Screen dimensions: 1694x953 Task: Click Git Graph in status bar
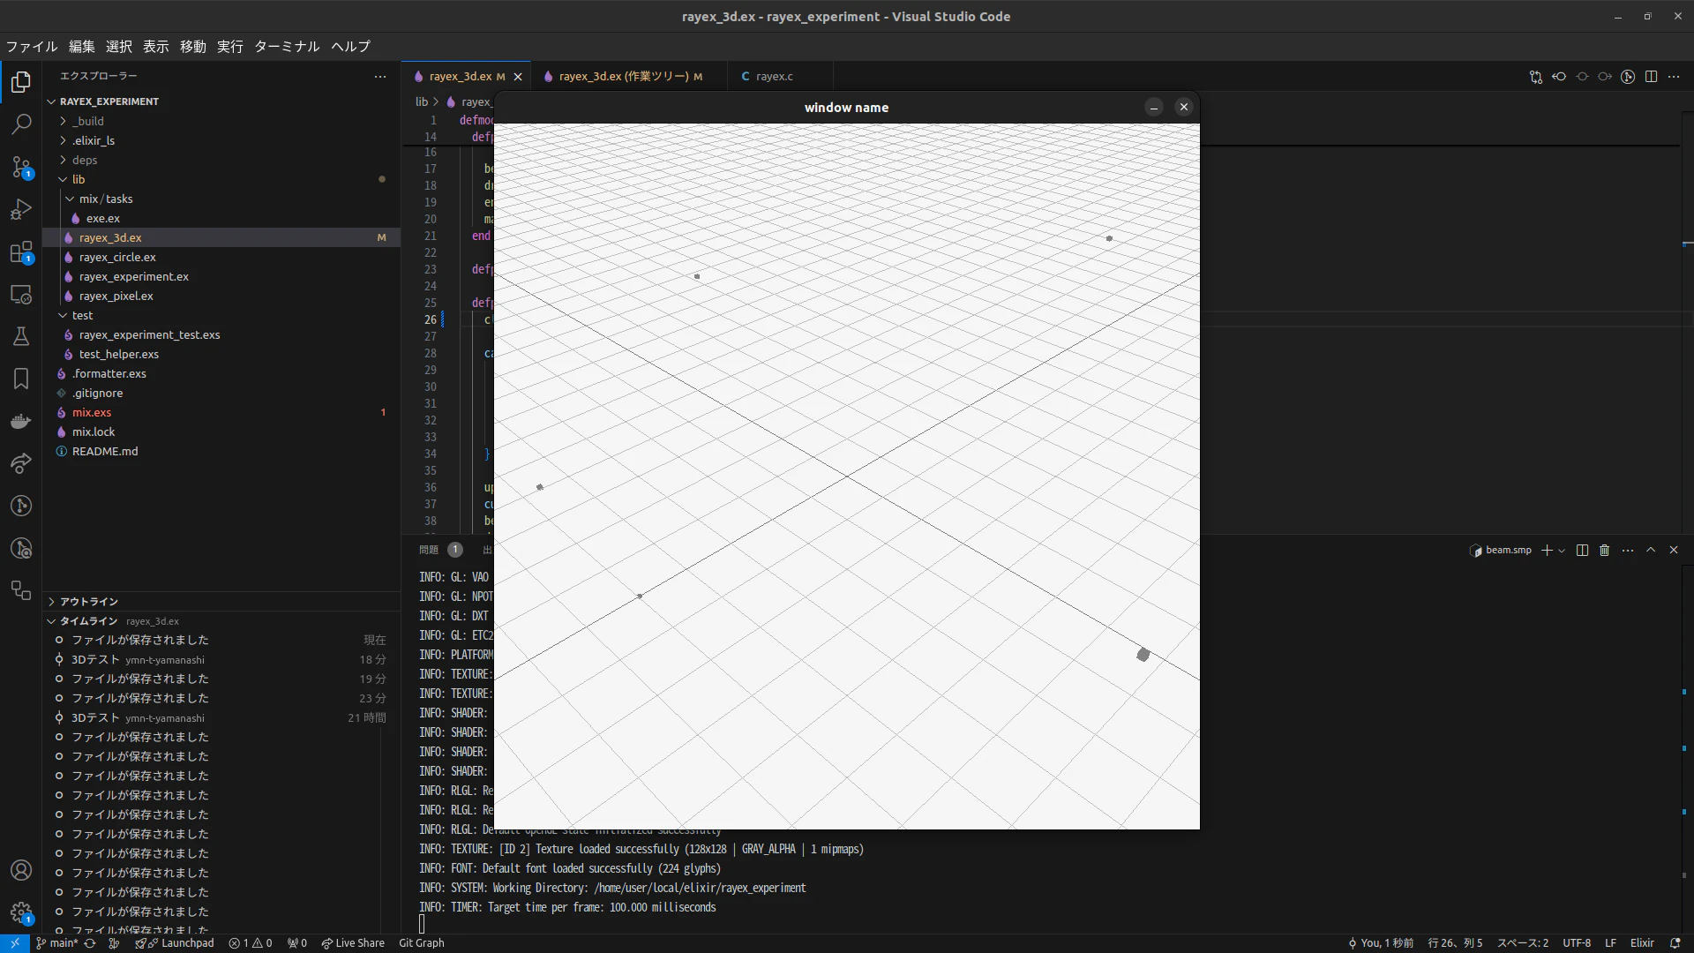point(422,943)
